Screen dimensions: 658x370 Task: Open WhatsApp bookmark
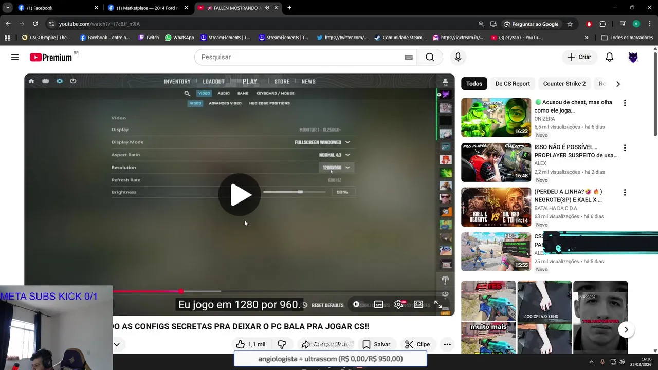(x=179, y=38)
